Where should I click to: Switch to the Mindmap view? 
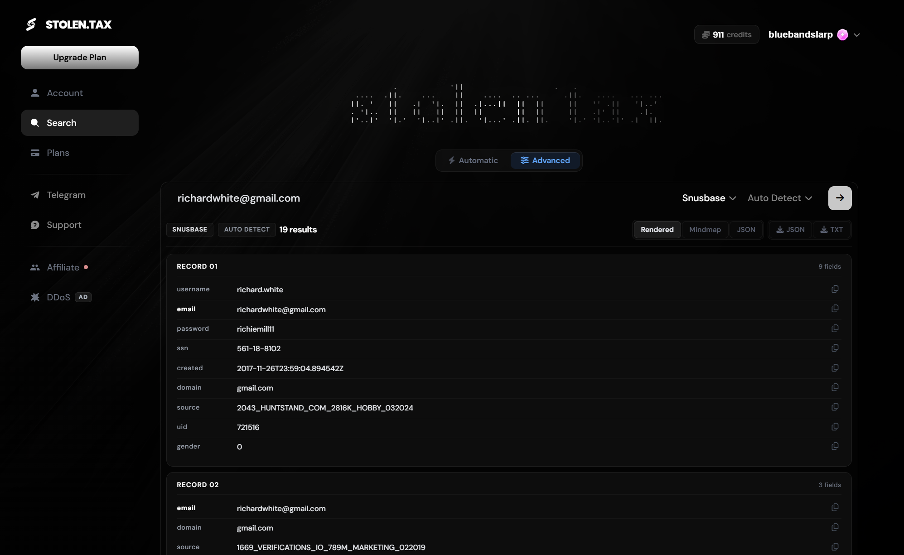tap(705, 230)
